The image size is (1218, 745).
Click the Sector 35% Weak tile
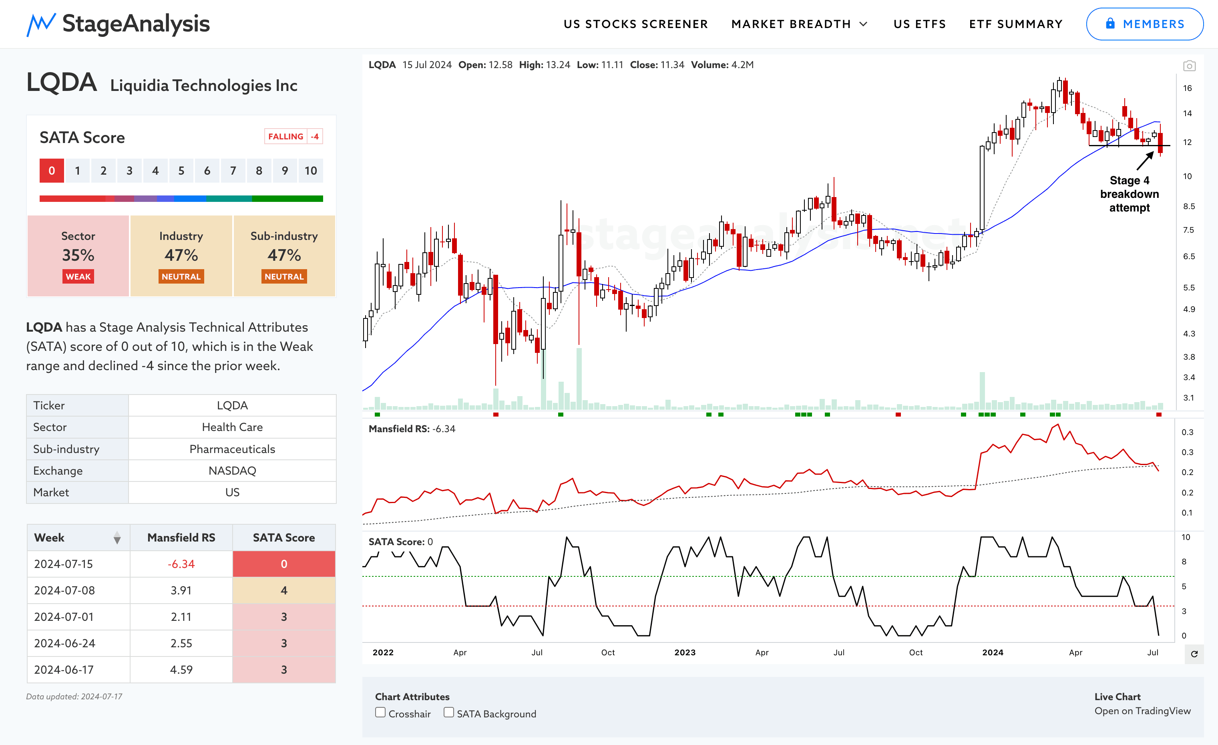(x=78, y=256)
